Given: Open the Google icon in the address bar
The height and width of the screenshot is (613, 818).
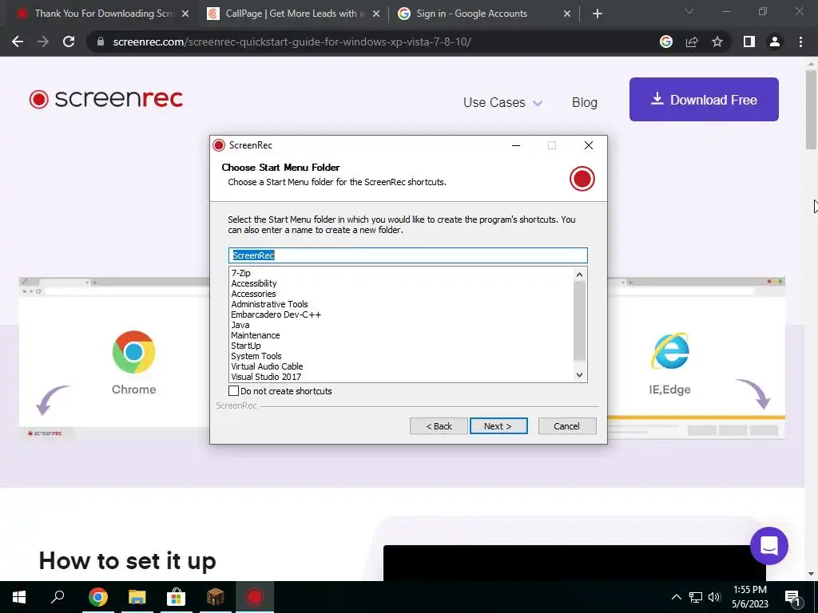Looking at the screenshot, I should 666,42.
